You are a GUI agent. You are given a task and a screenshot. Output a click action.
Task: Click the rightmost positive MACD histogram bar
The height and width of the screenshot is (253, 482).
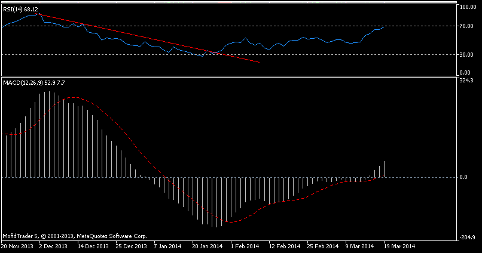384,169
